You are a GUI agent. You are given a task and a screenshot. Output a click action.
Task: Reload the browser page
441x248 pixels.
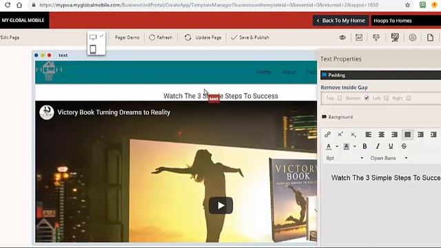pos(8,5)
